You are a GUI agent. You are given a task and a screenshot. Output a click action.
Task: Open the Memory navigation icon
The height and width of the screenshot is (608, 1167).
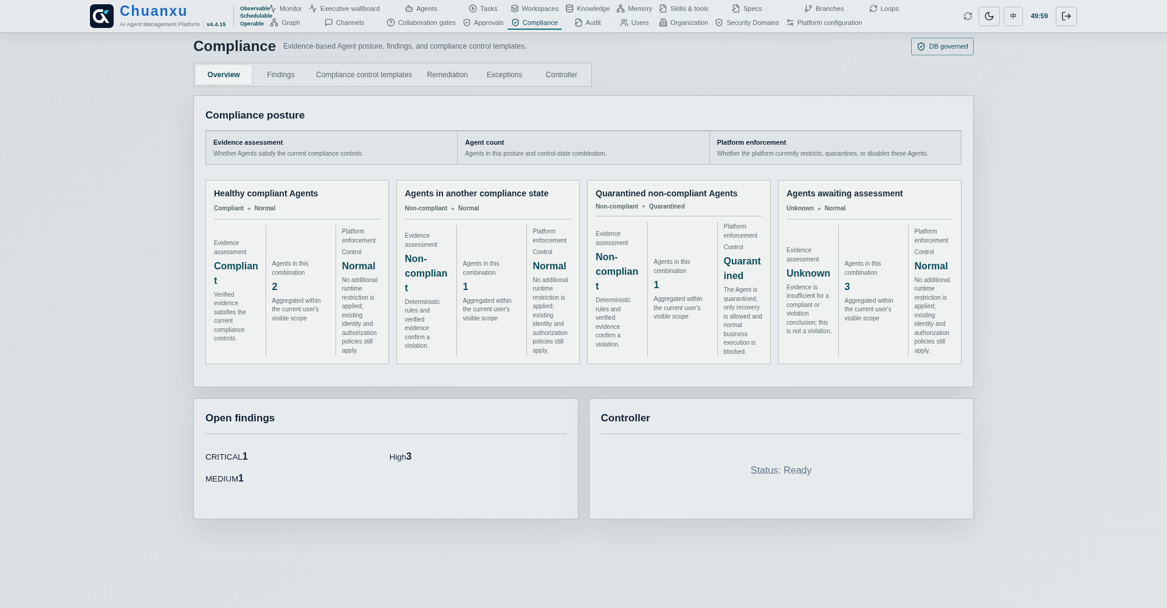coord(621,9)
